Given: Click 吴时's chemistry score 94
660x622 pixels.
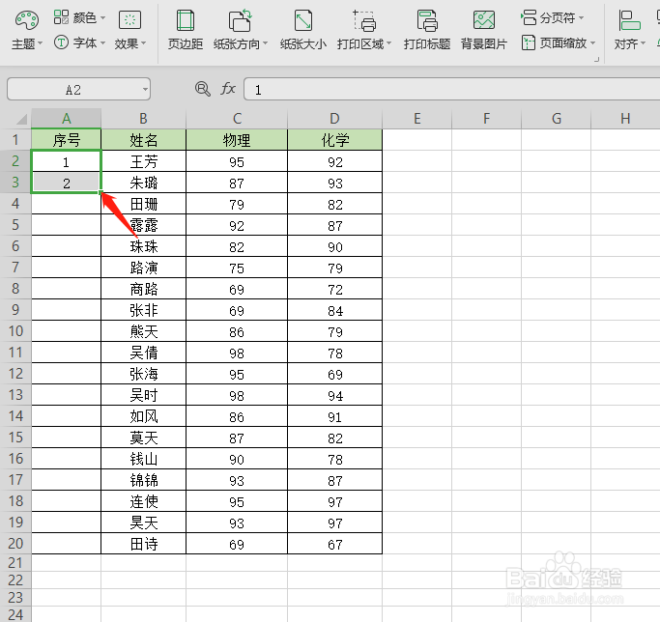Looking at the screenshot, I should [334, 395].
